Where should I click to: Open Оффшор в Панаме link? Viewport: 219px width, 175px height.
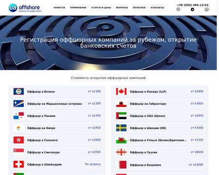41,116
